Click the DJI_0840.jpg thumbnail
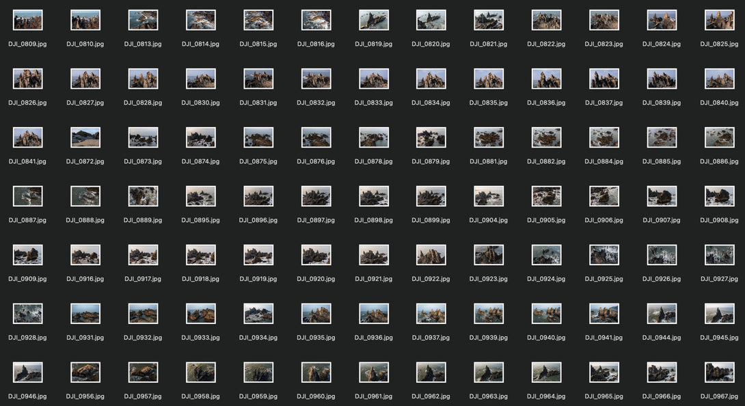745x406 pixels. pos(719,79)
